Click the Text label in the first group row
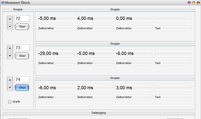This screenshot has height=119, width=201. point(173,28)
